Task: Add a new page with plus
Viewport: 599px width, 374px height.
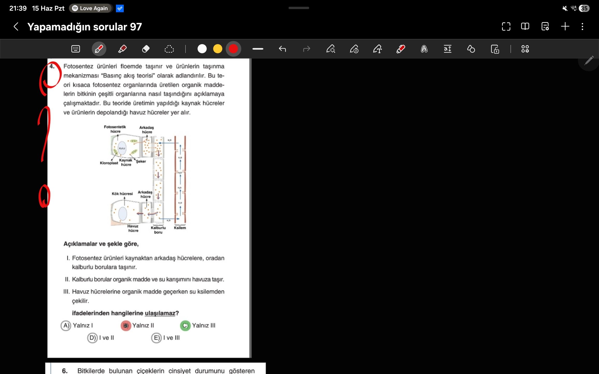Action: pyautogui.click(x=565, y=26)
